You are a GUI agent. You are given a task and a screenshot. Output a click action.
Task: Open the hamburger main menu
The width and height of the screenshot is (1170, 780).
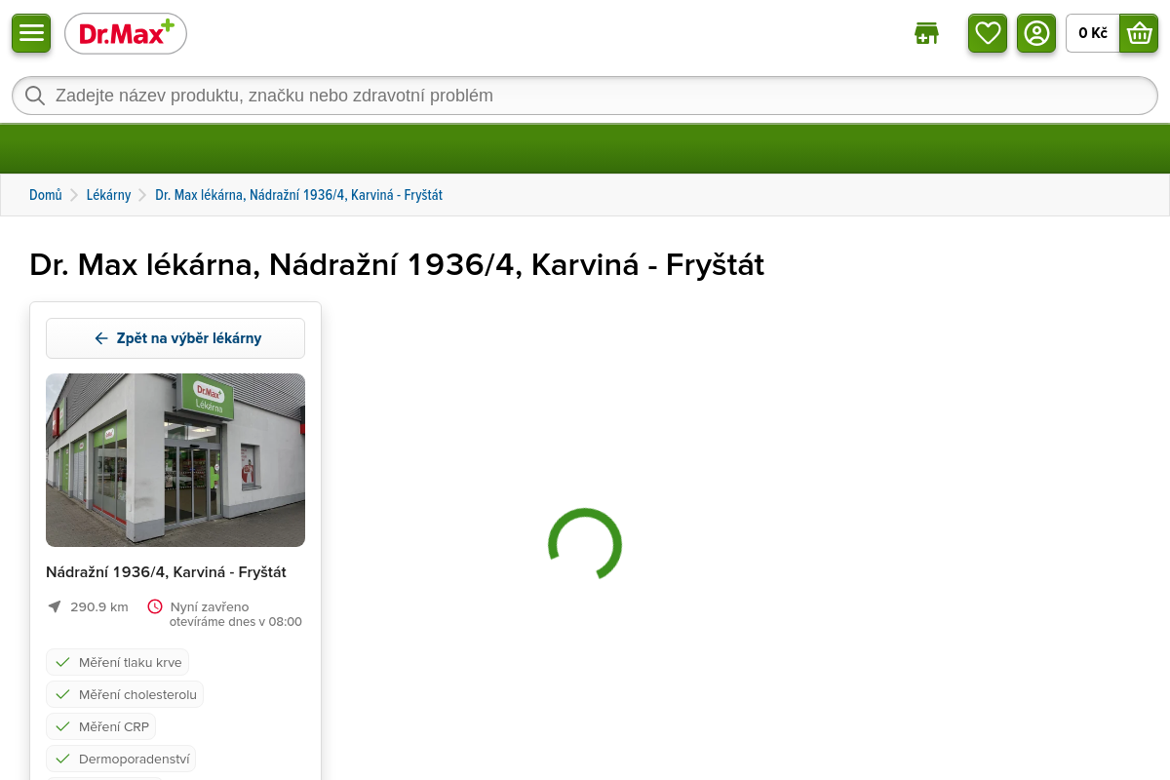click(x=31, y=33)
